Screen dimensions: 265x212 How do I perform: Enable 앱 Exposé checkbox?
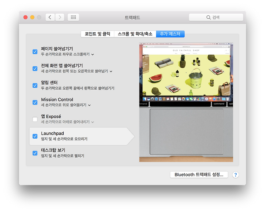pos(35,119)
